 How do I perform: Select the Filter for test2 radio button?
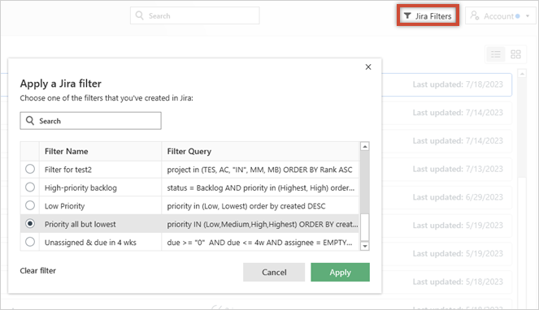click(x=30, y=169)
